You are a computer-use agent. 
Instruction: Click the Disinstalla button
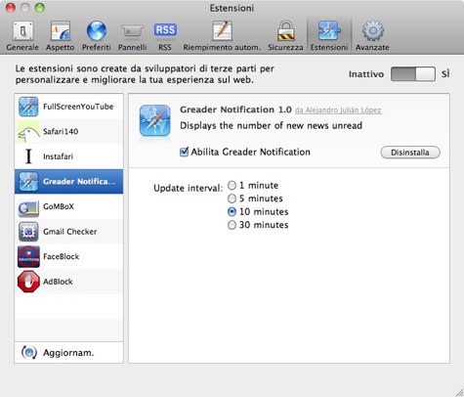(x=410, y=153)
